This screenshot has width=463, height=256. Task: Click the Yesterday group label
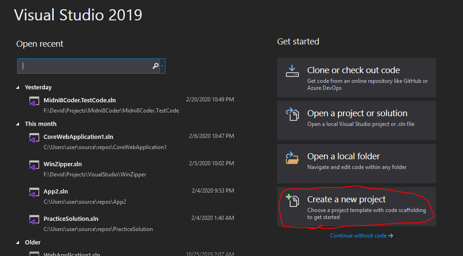click(x=38, y=87)
